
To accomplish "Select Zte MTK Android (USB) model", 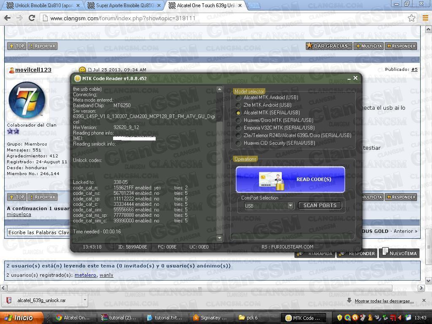I will click(239, 105).
